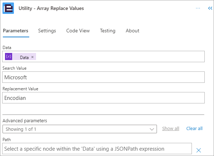Click the Clear all link
214x156 pixels.
point(194,129)
